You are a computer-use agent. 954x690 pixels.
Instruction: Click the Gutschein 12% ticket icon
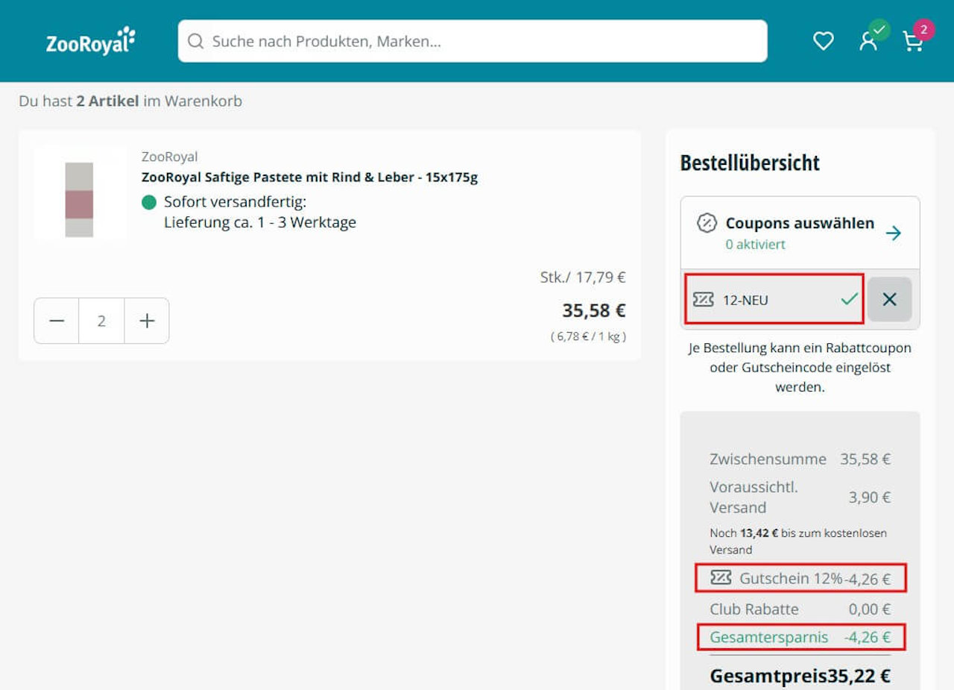point(721,577)
